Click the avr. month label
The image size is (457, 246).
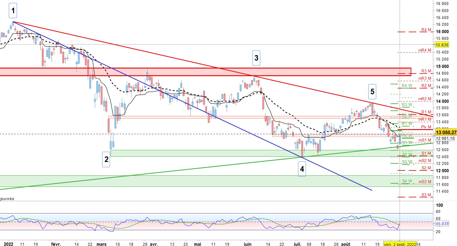[154, 244]
